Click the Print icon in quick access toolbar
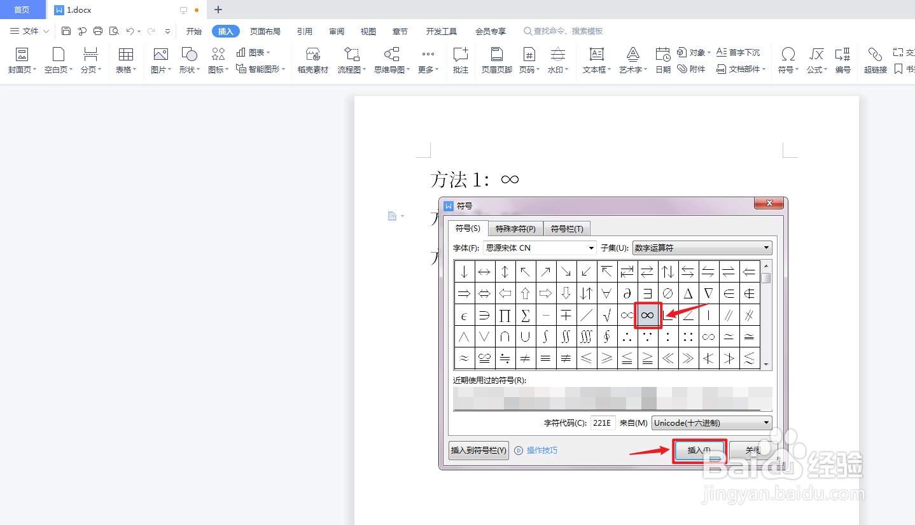Viewport: 915px width, 525px height. tap(98, 31)
